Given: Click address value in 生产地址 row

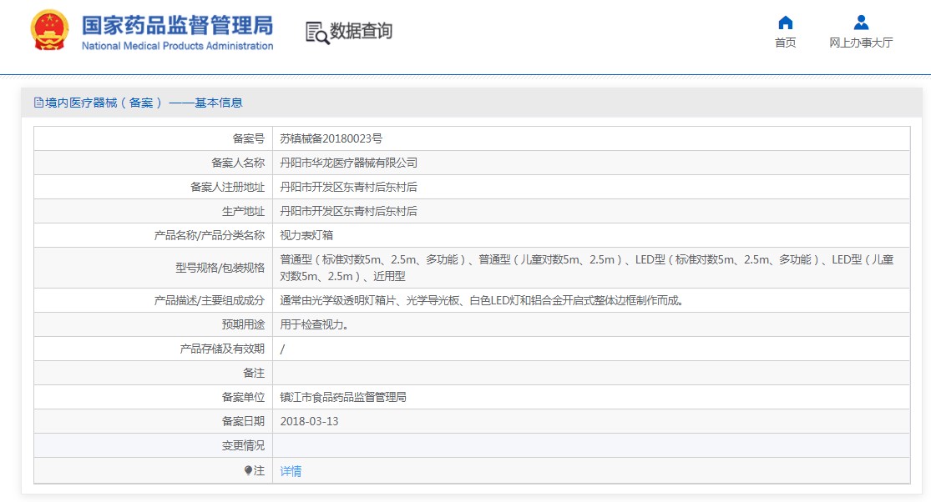Looking at the screenshot, I should (x=348, y=212).
